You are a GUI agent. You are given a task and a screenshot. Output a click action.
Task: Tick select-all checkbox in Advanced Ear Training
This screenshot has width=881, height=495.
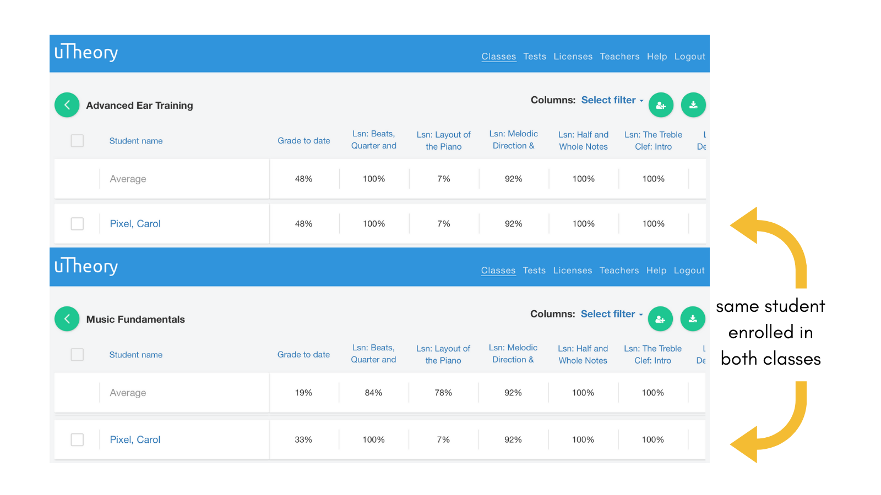tap(77, 141)
